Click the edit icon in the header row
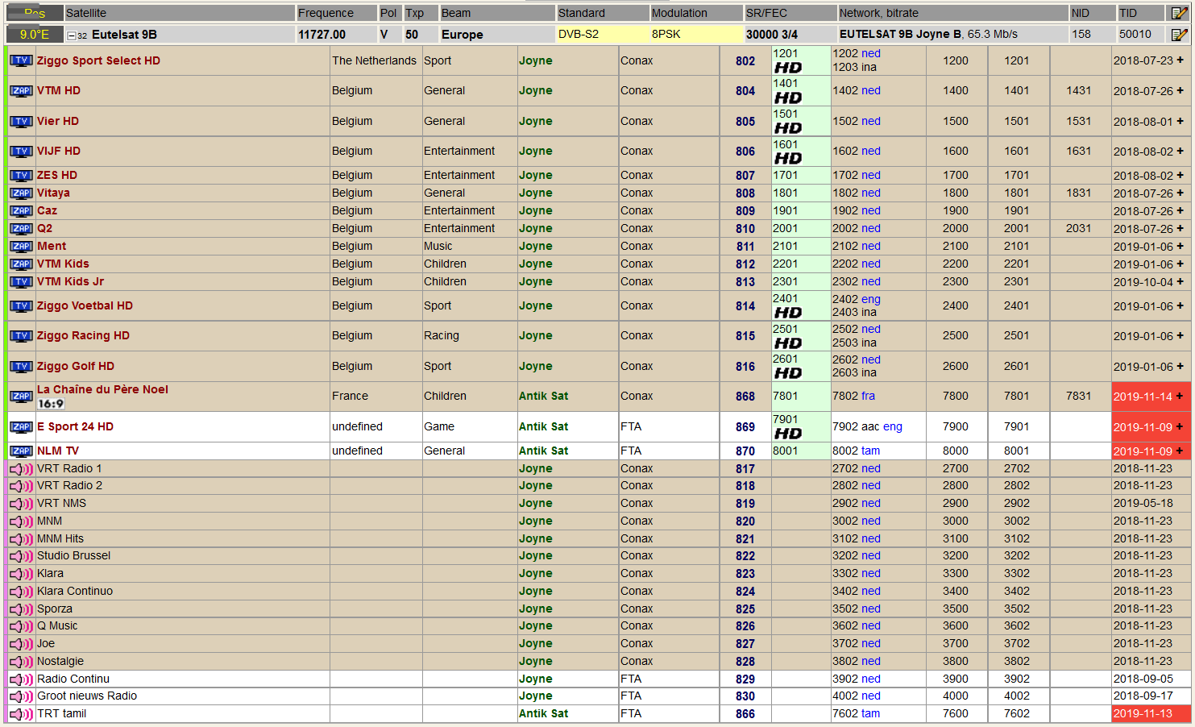Viewport: 1195px width, 727px height. coord(1179,13)
